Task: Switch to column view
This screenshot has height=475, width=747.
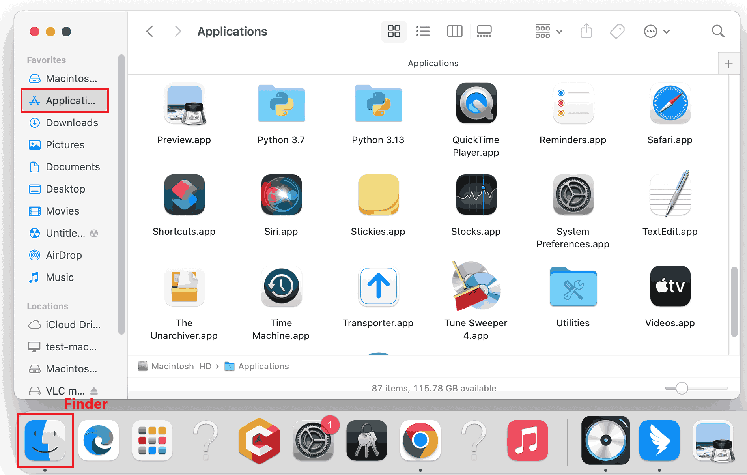Action: tap(454, 31)
